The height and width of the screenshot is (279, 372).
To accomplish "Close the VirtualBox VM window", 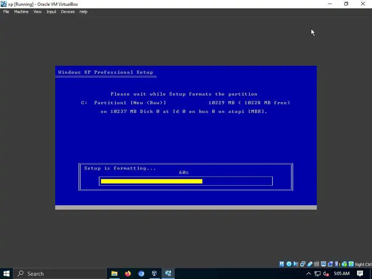I will pyautogui.click(x=363, y=4).
